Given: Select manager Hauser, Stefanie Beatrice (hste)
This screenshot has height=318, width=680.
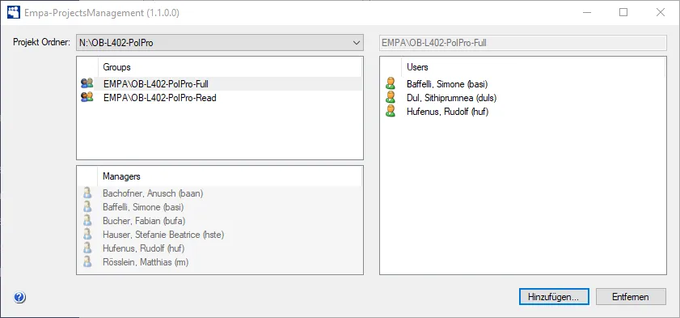Looking at the screenshot, I should [163, 235].
